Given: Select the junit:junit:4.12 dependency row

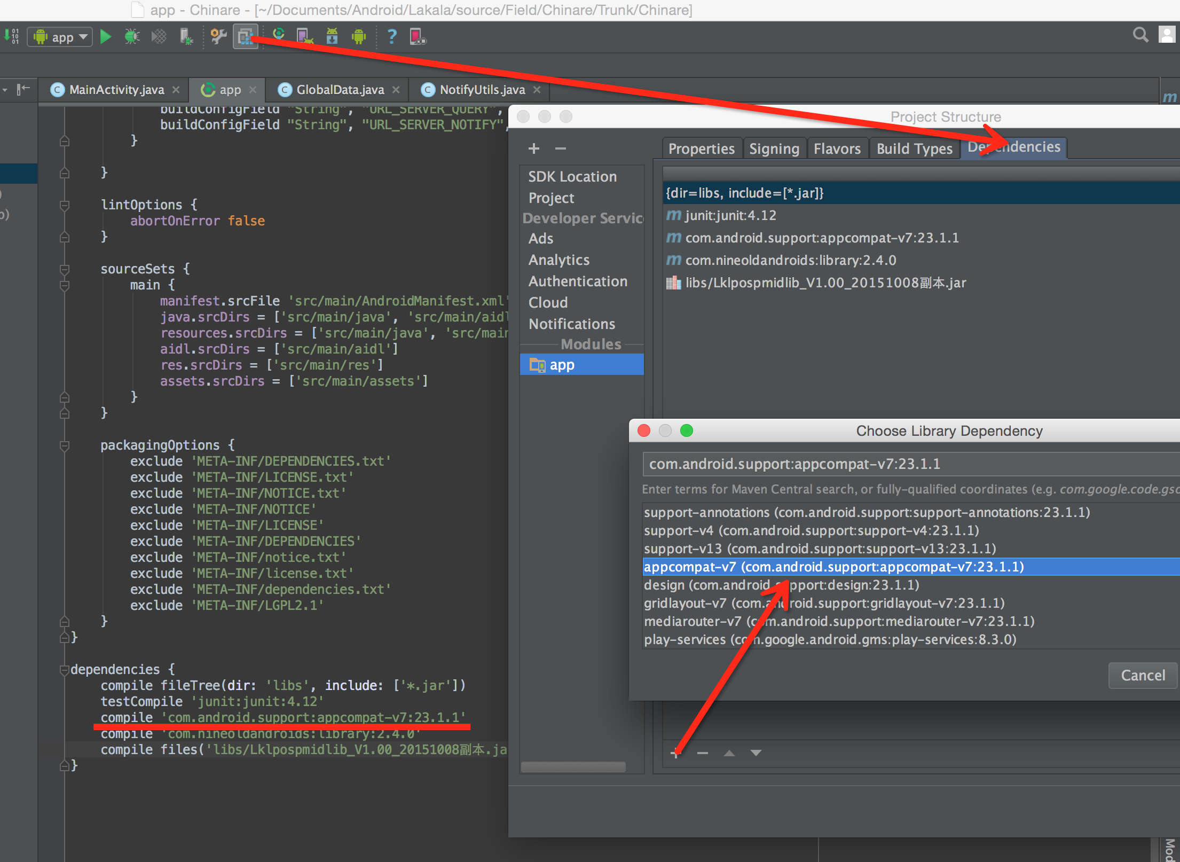Looking at the screenshot, I should pos(921,215).
